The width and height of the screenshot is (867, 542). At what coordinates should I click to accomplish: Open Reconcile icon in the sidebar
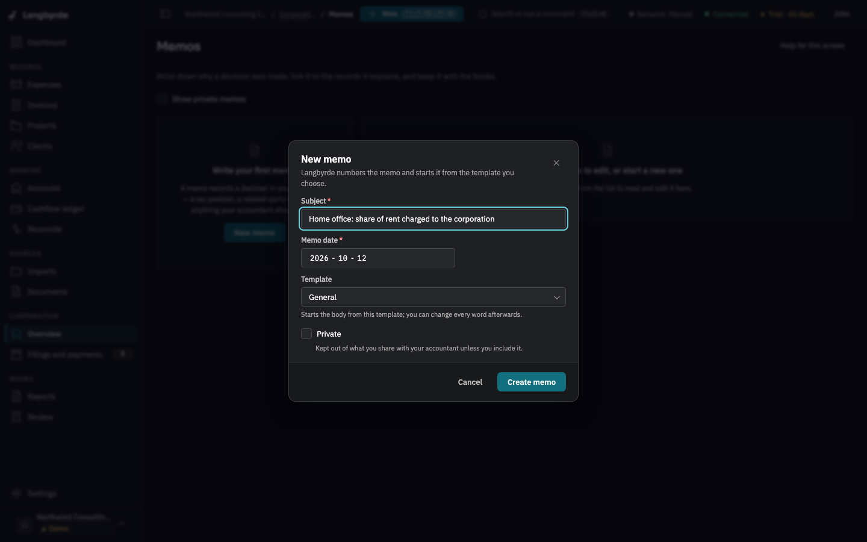point(17,229)
